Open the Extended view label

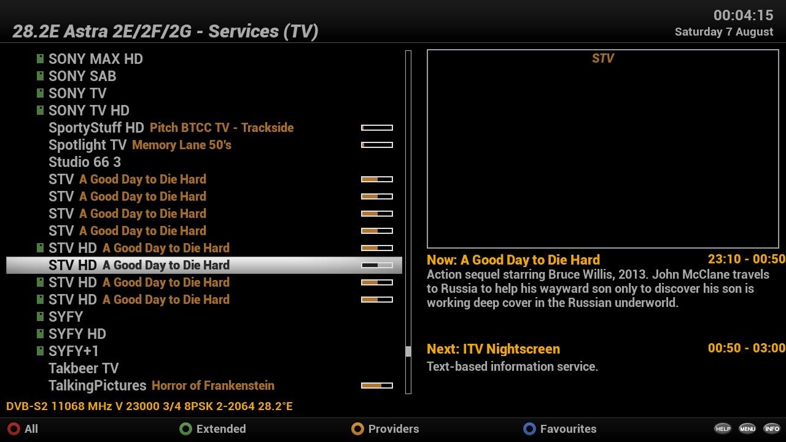(x=221, y=429)
